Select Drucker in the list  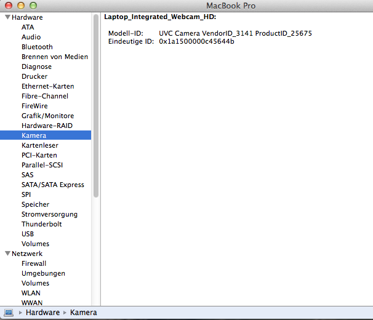coord(34,76)
